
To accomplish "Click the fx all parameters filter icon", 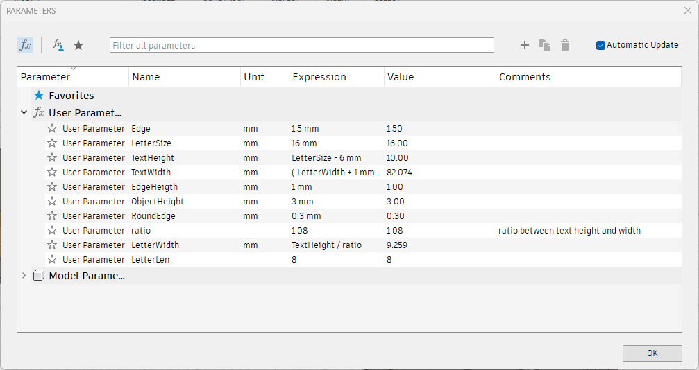I will point(25,45).
